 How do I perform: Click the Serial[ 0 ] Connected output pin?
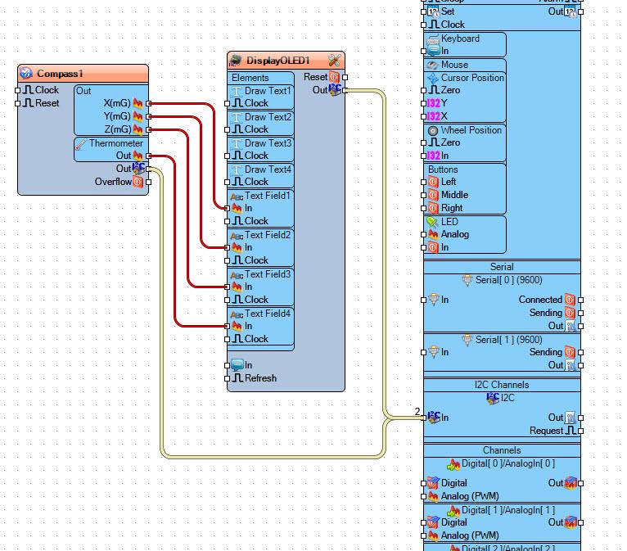[580, 300]
